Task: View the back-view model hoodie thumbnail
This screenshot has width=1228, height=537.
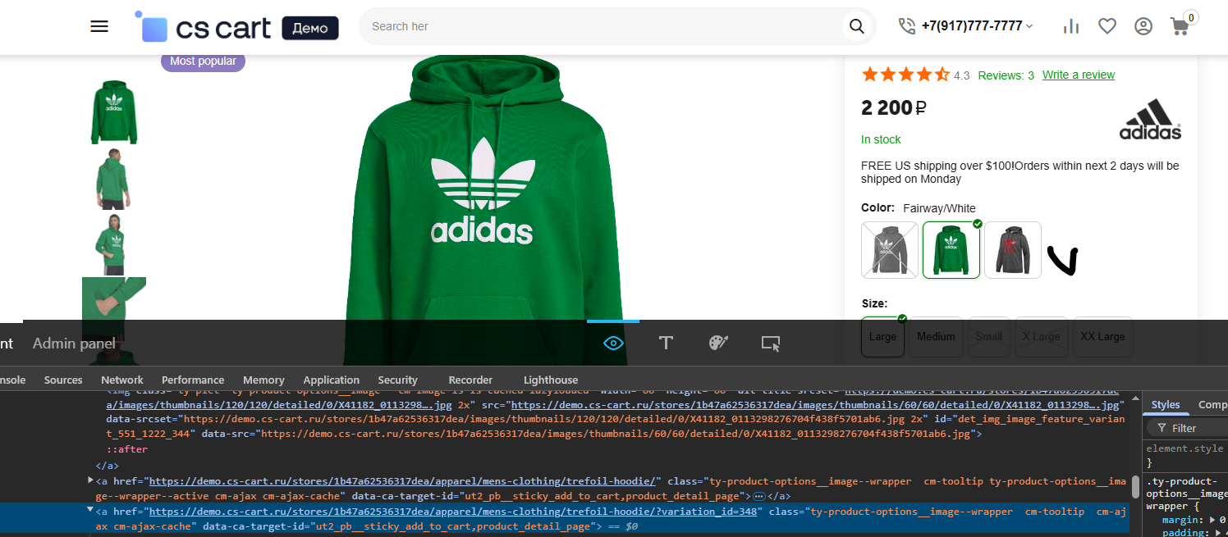Action: pos(114,179)
